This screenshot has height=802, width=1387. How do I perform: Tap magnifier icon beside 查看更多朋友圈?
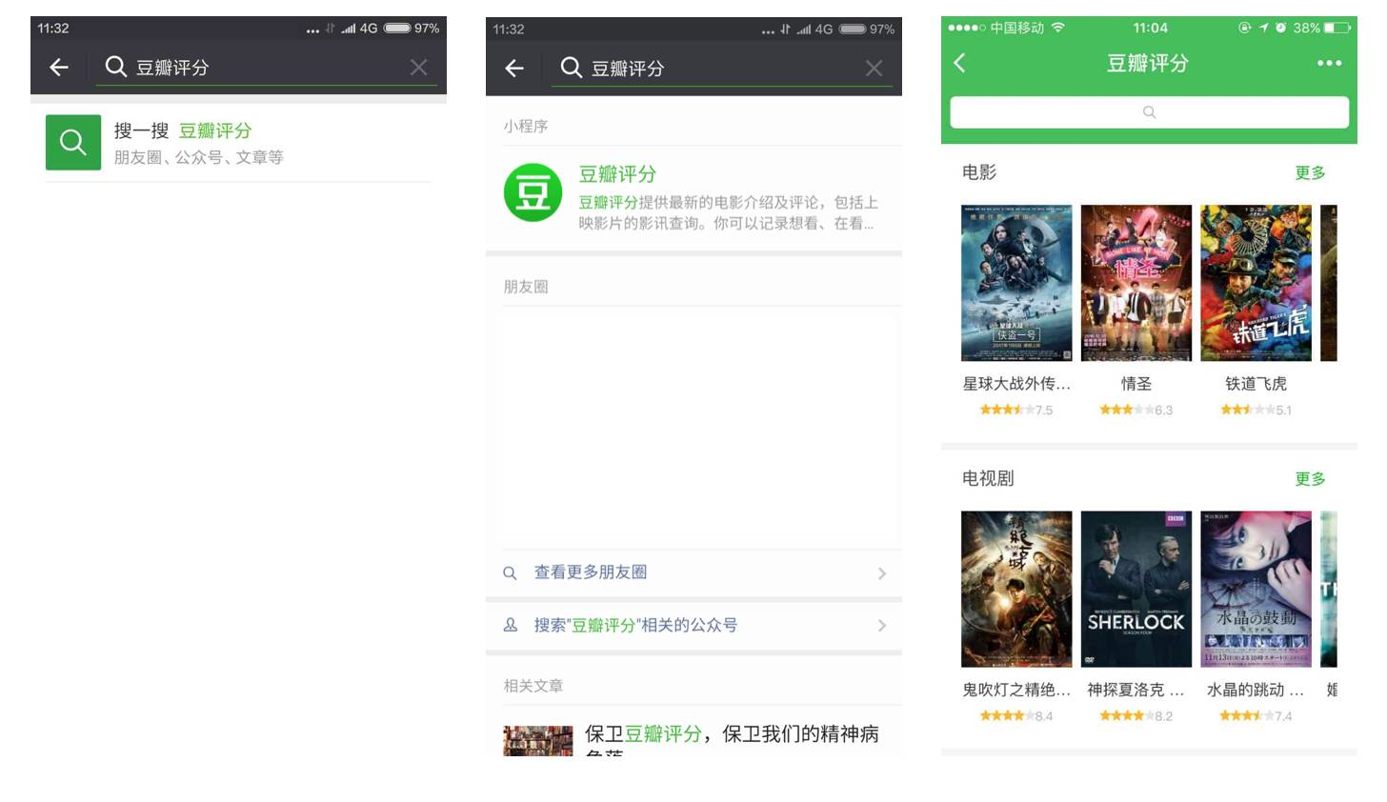[510, 572]
